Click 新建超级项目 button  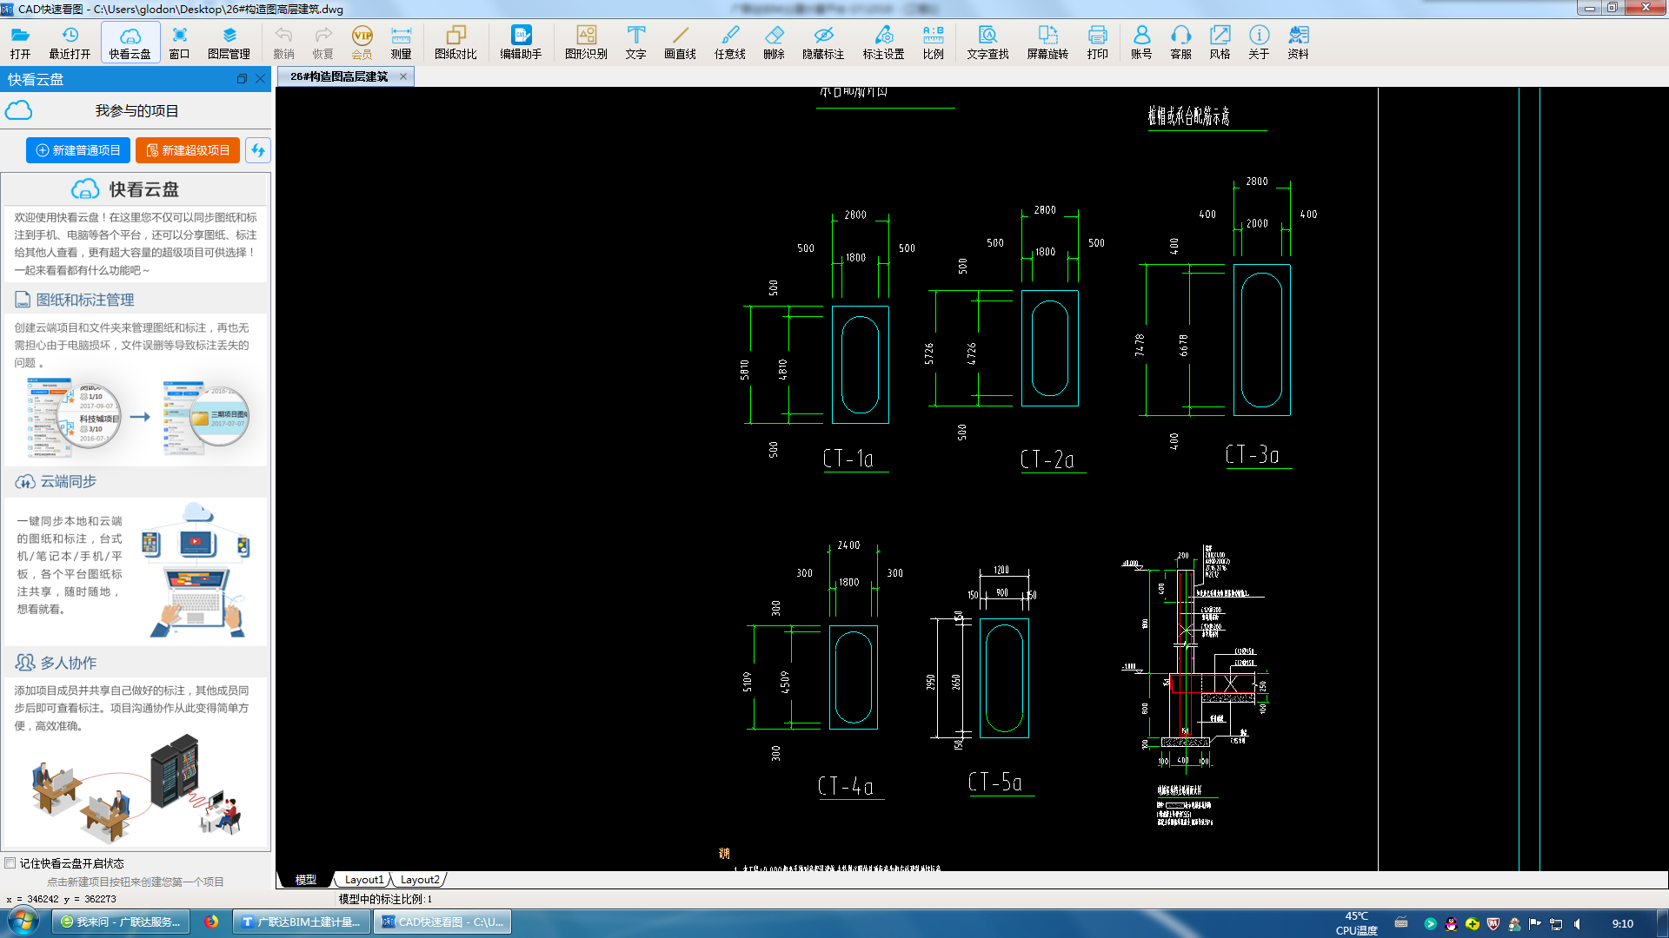188,150
